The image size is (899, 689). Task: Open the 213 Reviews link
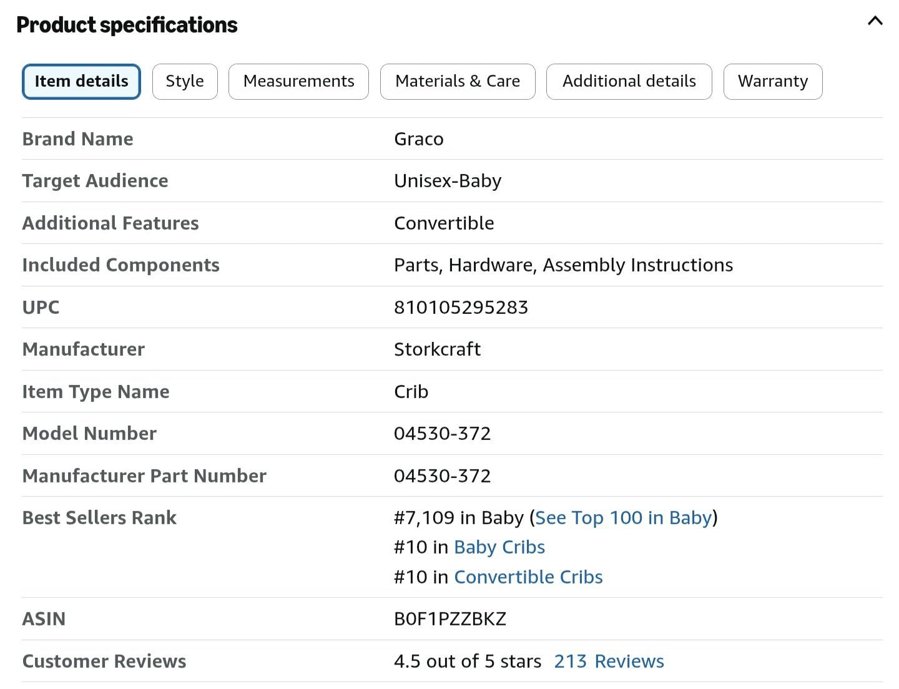pos(609,661)
